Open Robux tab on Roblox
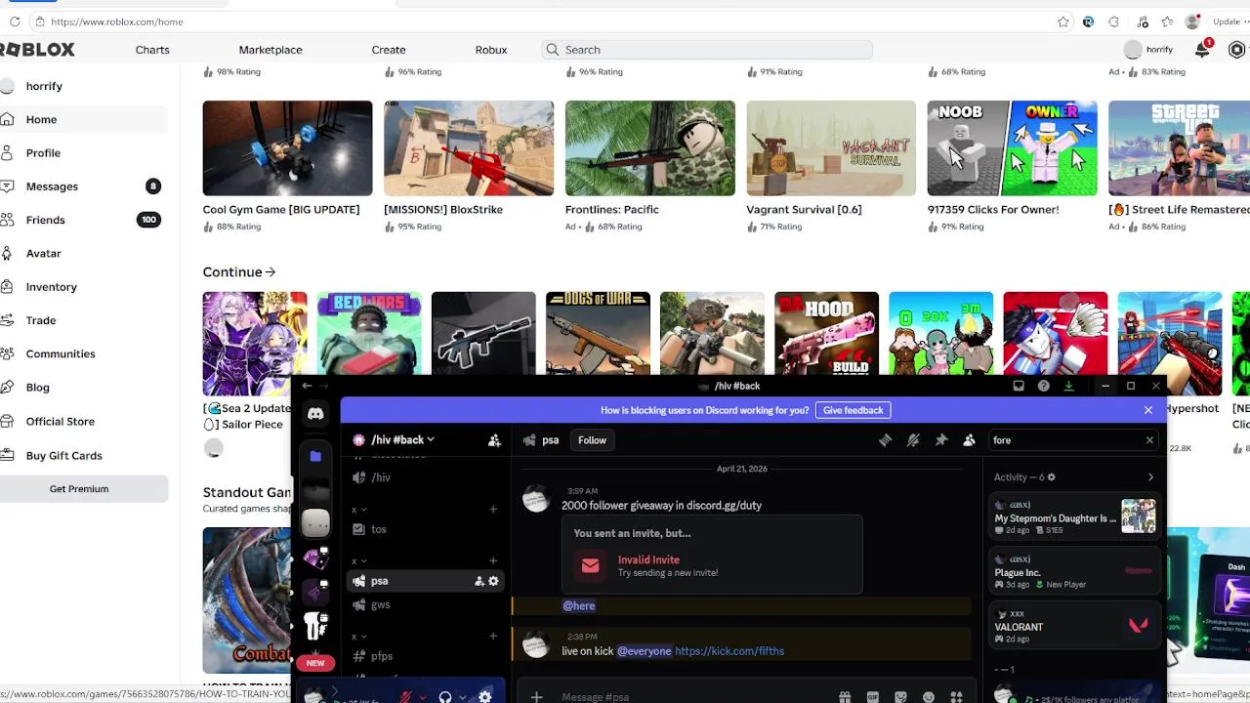The image size is (1250, 703). coord(491,50)
